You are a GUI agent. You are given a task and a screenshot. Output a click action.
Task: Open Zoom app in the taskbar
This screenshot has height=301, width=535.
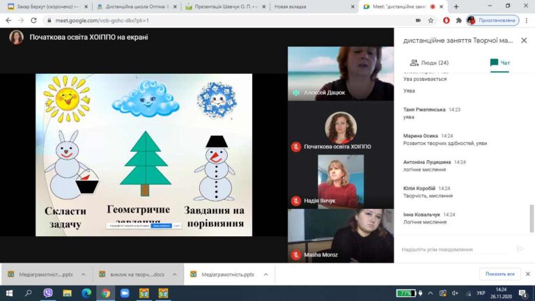(x=125, y=293)
